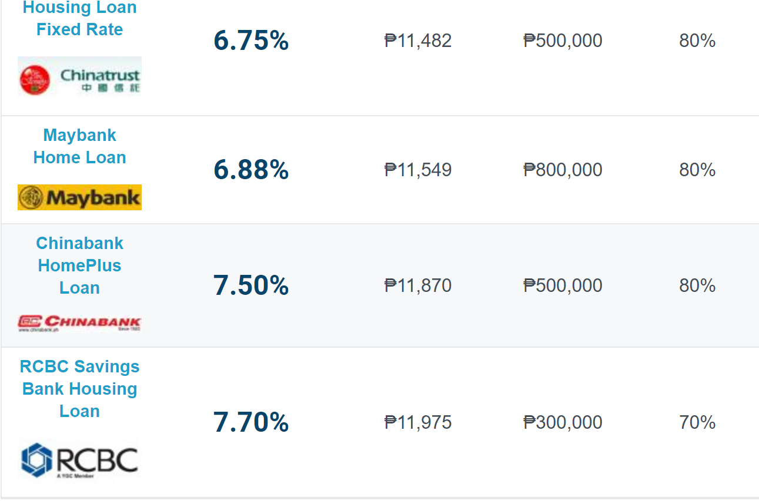This screenshot has width=759, height=501.
Task: Click the Maybank logo image
Action: [x=79, y=197]
